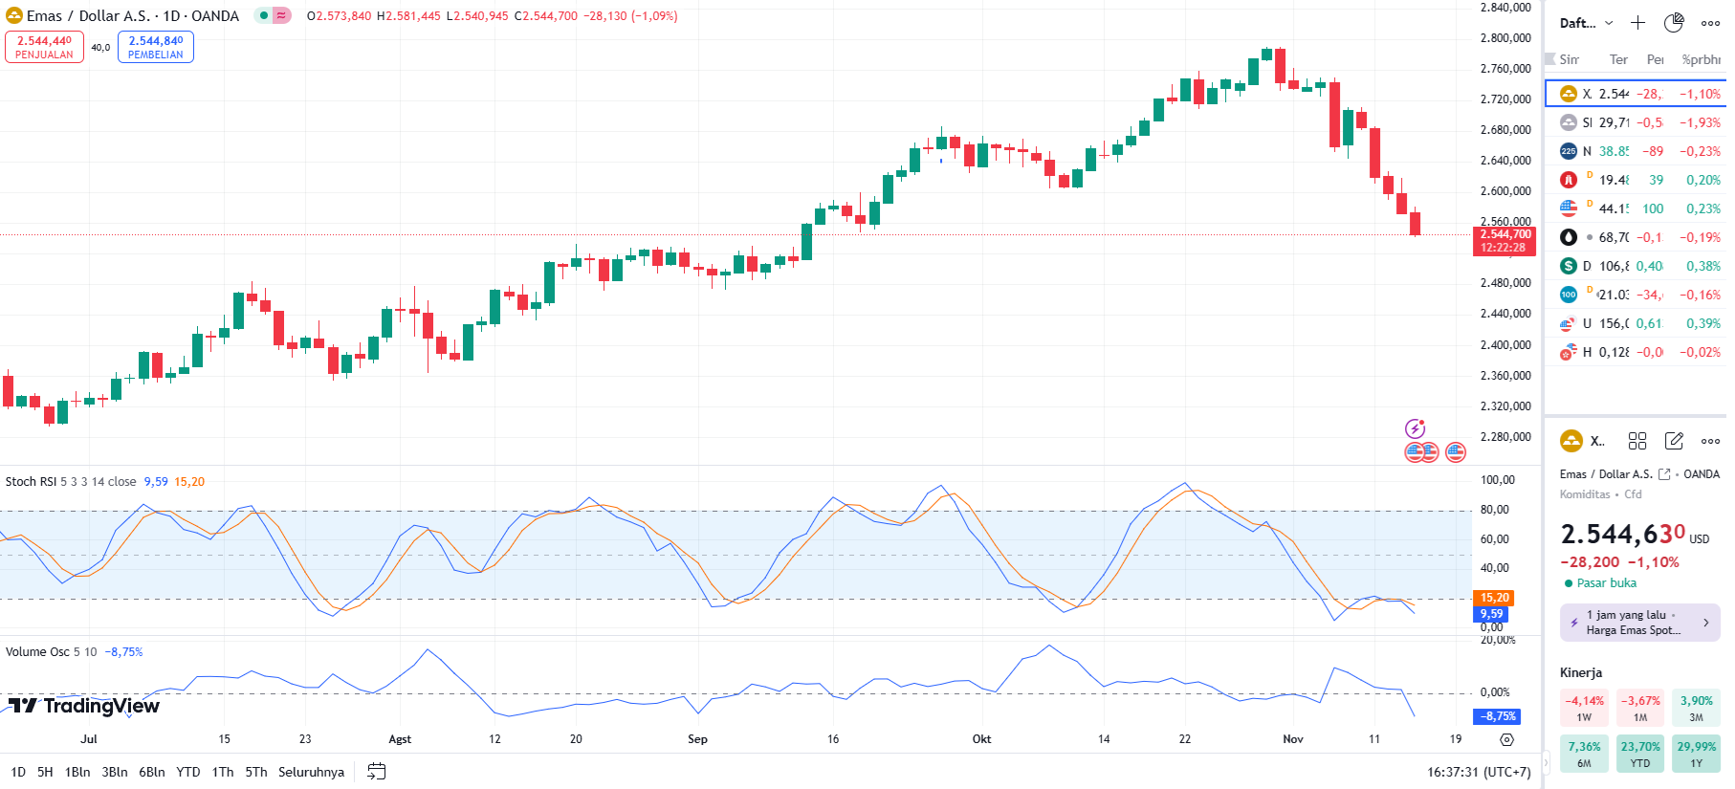Click the YTD 23,70% performance tile
1735x789 pixels.
1640,754
